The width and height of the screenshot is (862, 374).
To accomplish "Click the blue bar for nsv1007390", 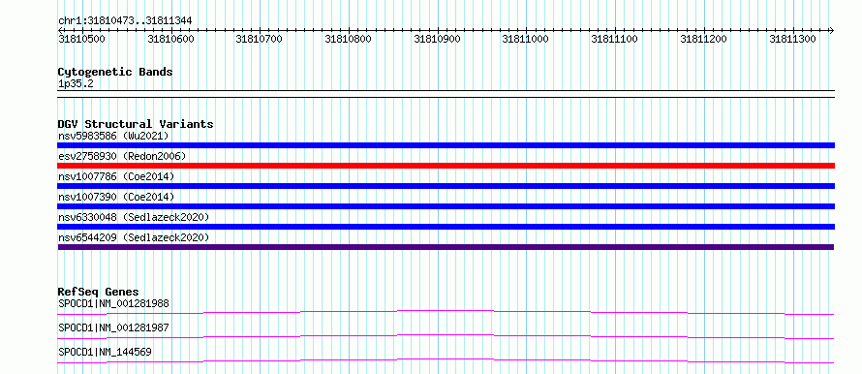I will coord(446,206).
